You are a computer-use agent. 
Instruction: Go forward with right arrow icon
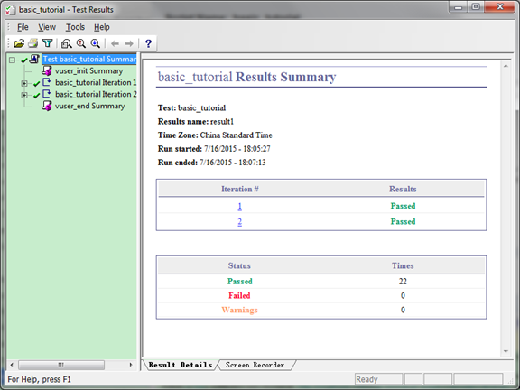[x=129, y=43]
